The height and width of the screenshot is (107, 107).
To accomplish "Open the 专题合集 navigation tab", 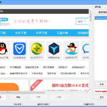I will point(62,33).
